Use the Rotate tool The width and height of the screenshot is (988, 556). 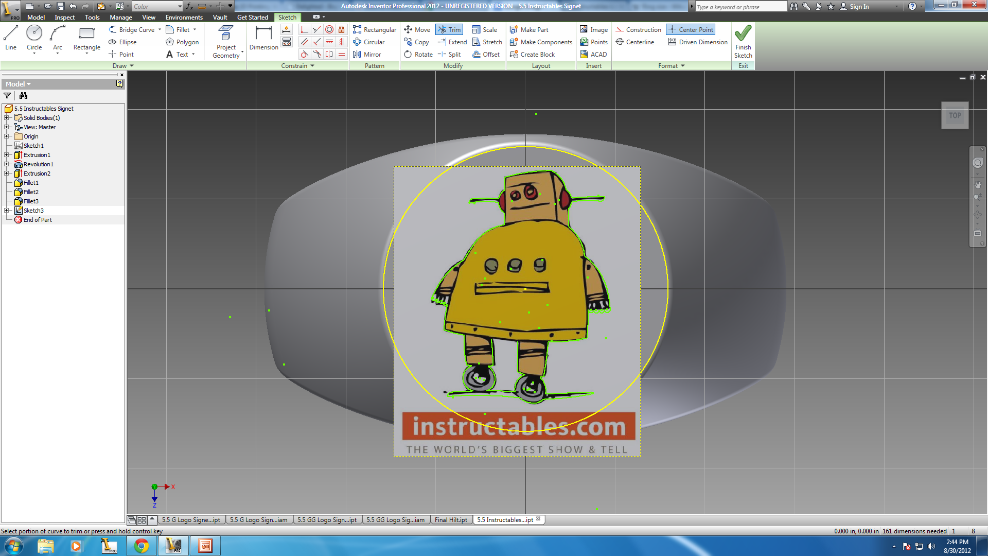tap(418, 55)
